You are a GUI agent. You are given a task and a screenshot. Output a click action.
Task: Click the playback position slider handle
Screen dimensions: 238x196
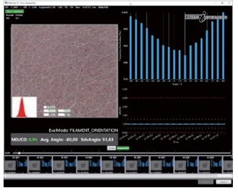point(19,153)
